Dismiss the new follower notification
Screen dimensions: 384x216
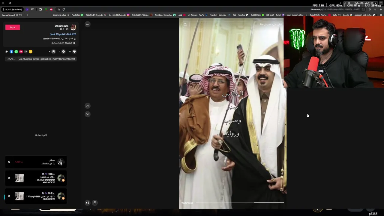tap(9, 162)
